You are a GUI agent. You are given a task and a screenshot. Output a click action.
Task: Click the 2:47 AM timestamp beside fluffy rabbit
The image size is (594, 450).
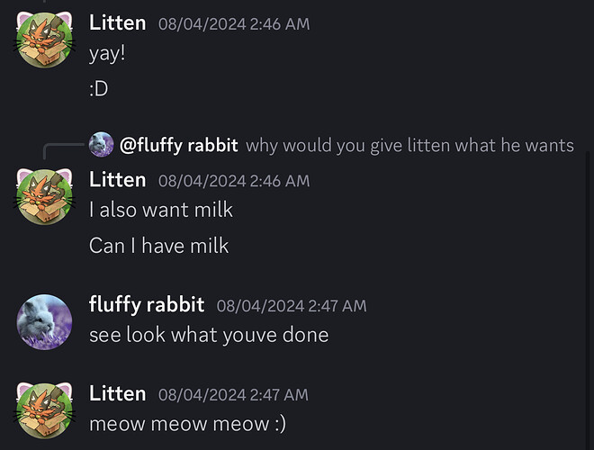point(292,306)
